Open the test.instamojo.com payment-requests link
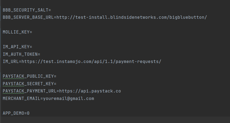The image size is (230, 123). coord(91,62)
